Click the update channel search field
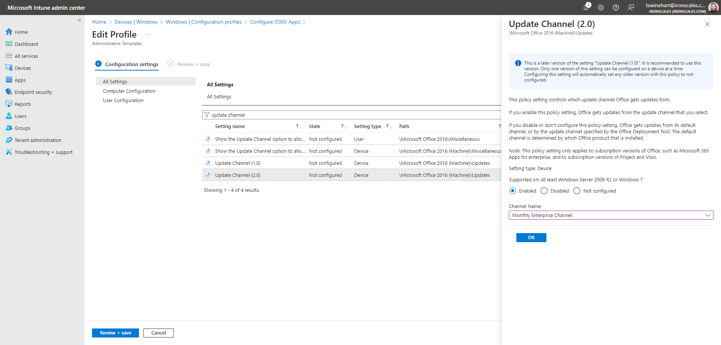This screenshot has width=721, height=345. (263, 114)
